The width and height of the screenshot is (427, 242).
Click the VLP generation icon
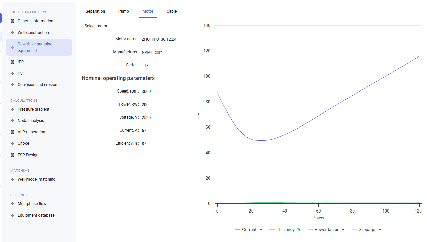[x=12, y=132]
